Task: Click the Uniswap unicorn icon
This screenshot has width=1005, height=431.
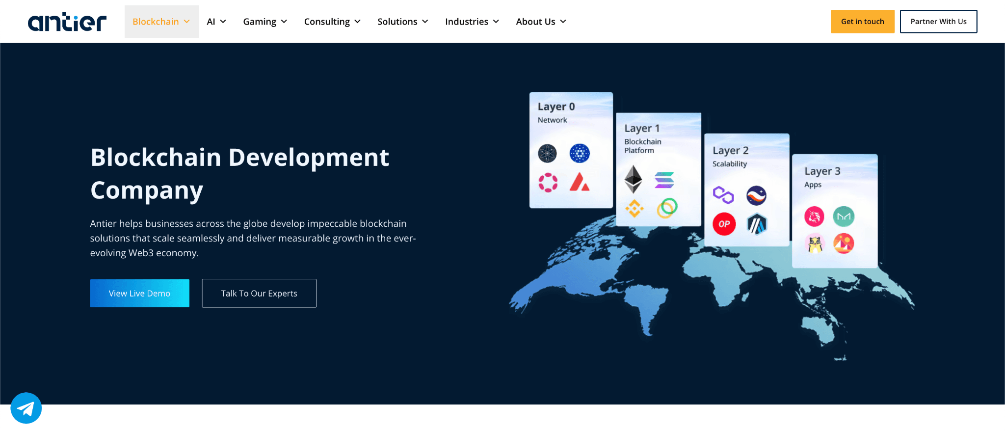Action: coord(814,216)
